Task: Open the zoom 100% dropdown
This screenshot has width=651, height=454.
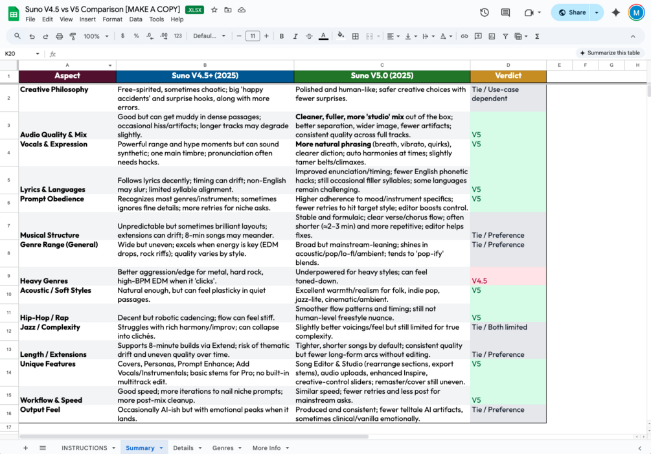Action: (96, 36)
